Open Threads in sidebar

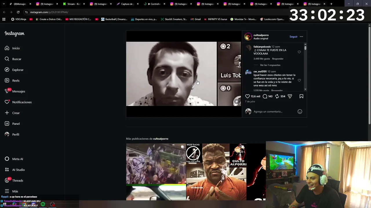14,180
